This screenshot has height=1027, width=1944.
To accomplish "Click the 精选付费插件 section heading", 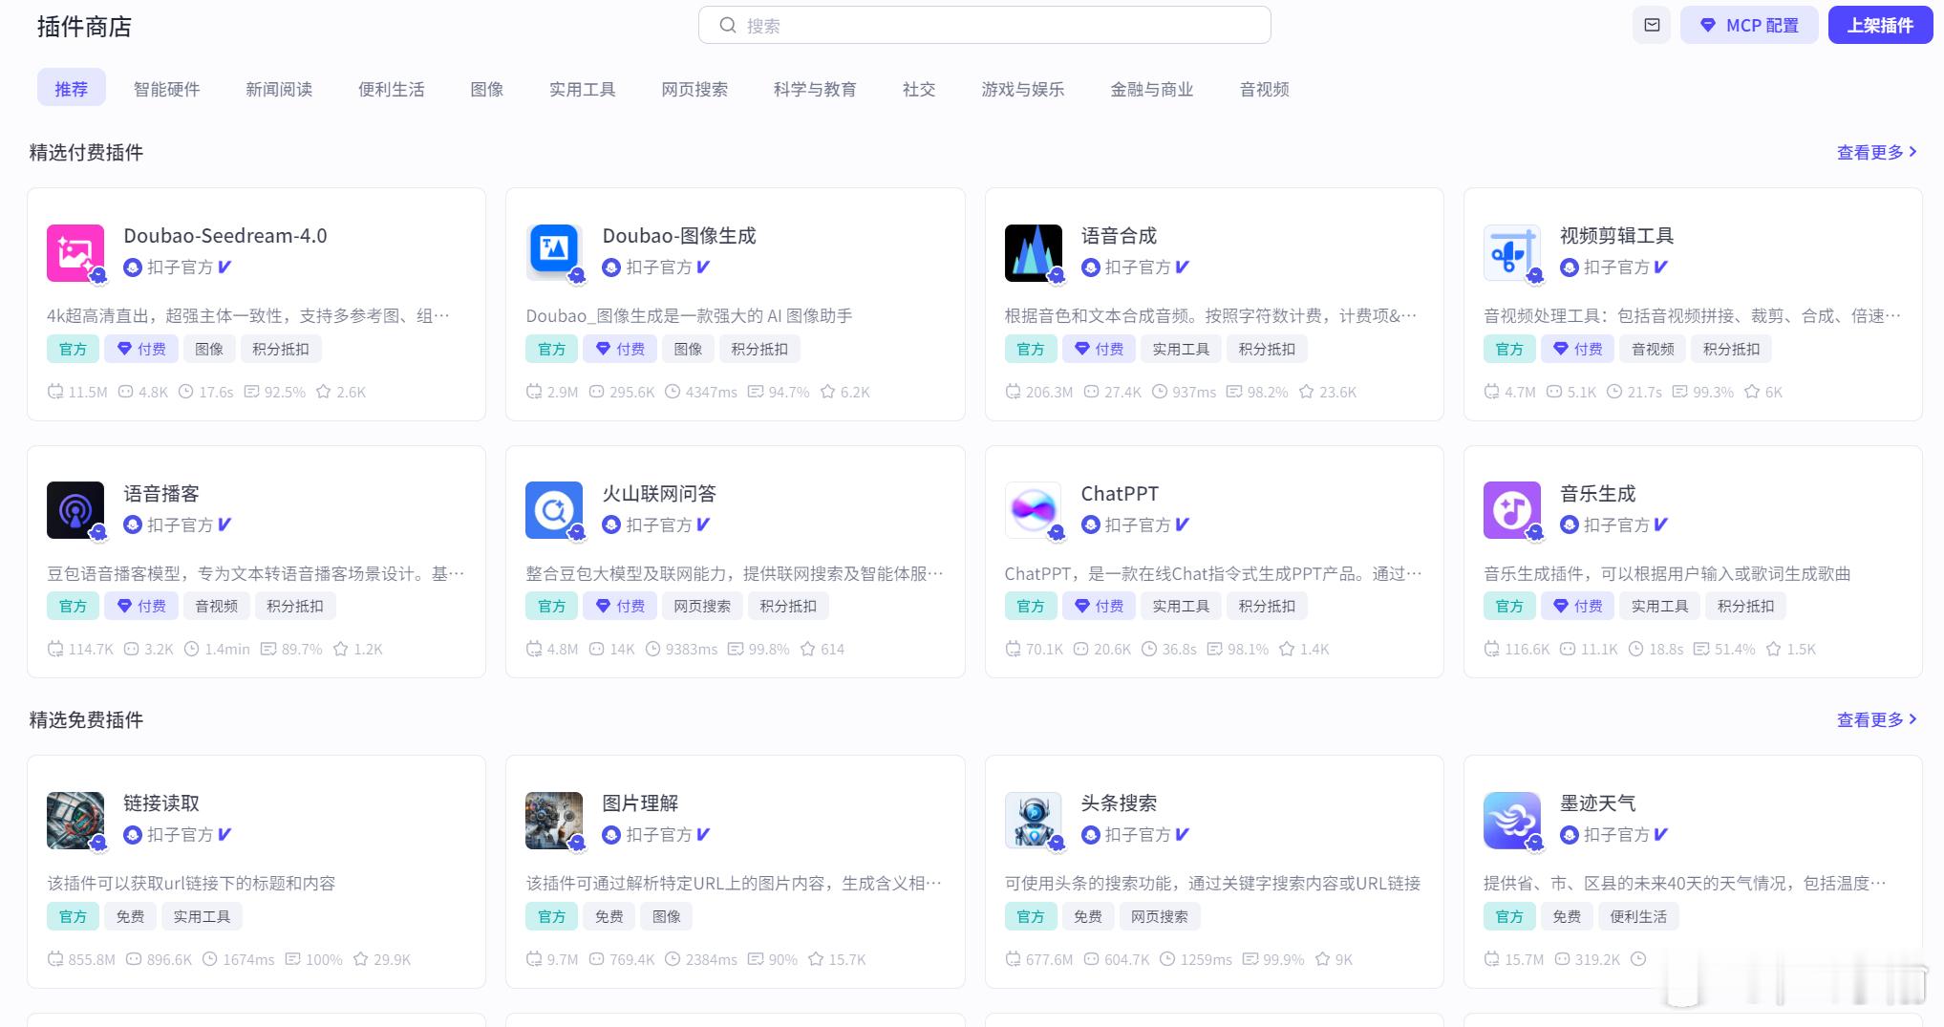I will (x=86, y=152).
